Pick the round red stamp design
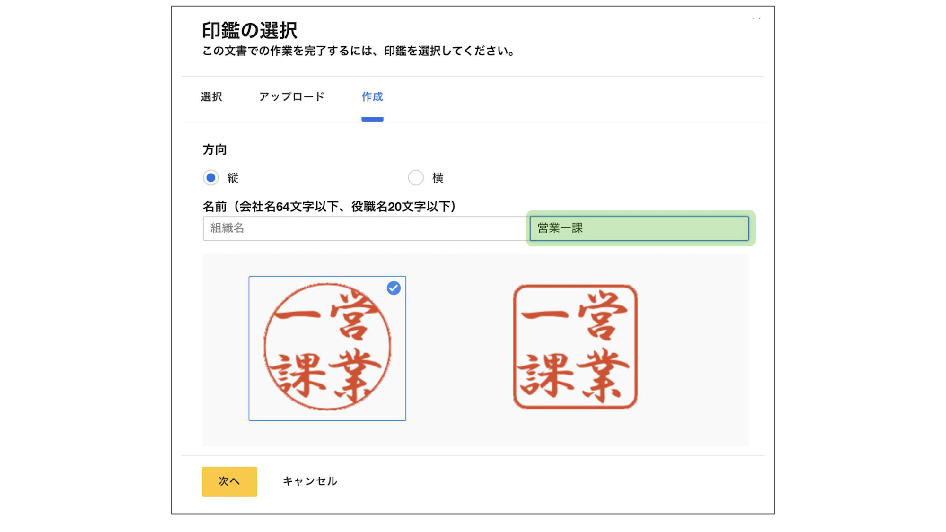Viewport: 946px width, 532px height. [327, 349]
